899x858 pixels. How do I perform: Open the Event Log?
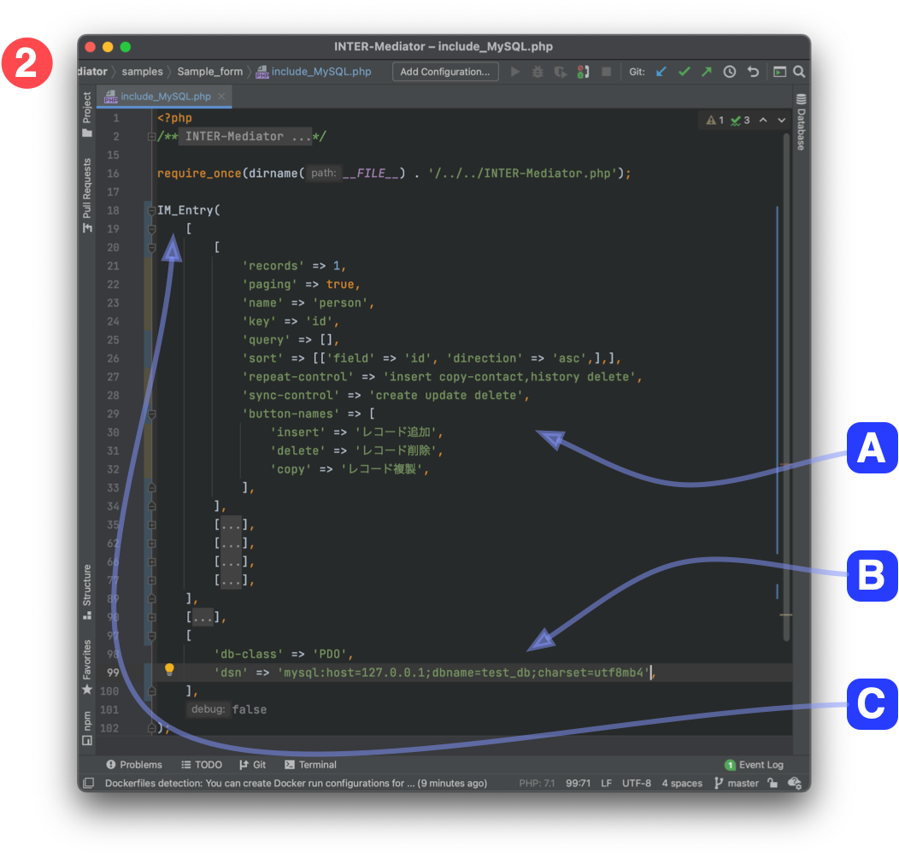tap(754, 765)
